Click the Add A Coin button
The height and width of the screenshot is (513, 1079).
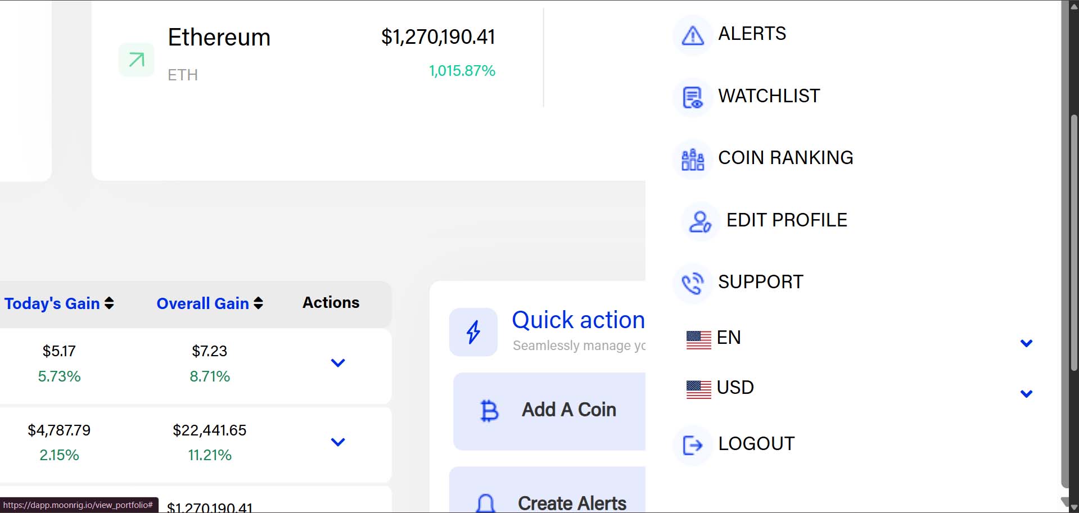549,411
